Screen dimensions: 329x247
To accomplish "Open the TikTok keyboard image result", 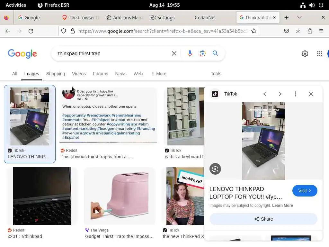I will 186,116.
